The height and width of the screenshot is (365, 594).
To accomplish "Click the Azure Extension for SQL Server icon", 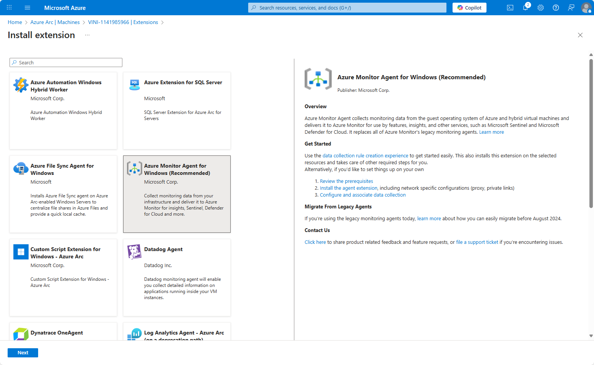I will tap(134, 85).
